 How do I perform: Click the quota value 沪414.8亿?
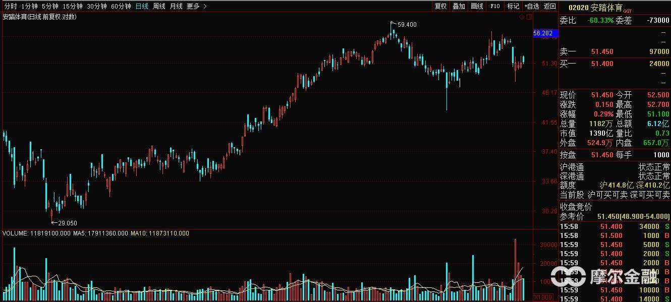(617, 186)
